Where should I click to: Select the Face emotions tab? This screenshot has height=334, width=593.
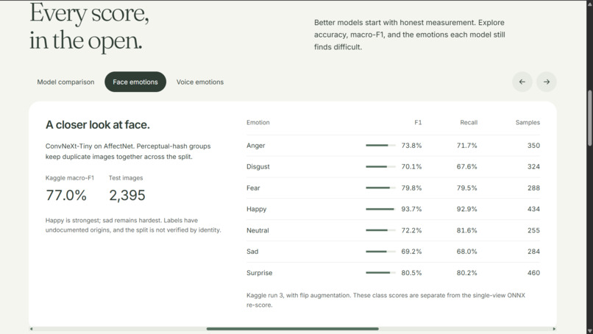[135, 82]
